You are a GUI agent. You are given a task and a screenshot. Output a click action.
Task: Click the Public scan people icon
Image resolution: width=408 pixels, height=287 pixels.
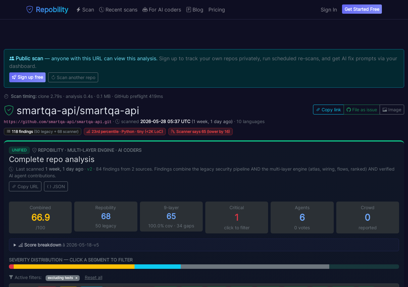coord(12,58)
